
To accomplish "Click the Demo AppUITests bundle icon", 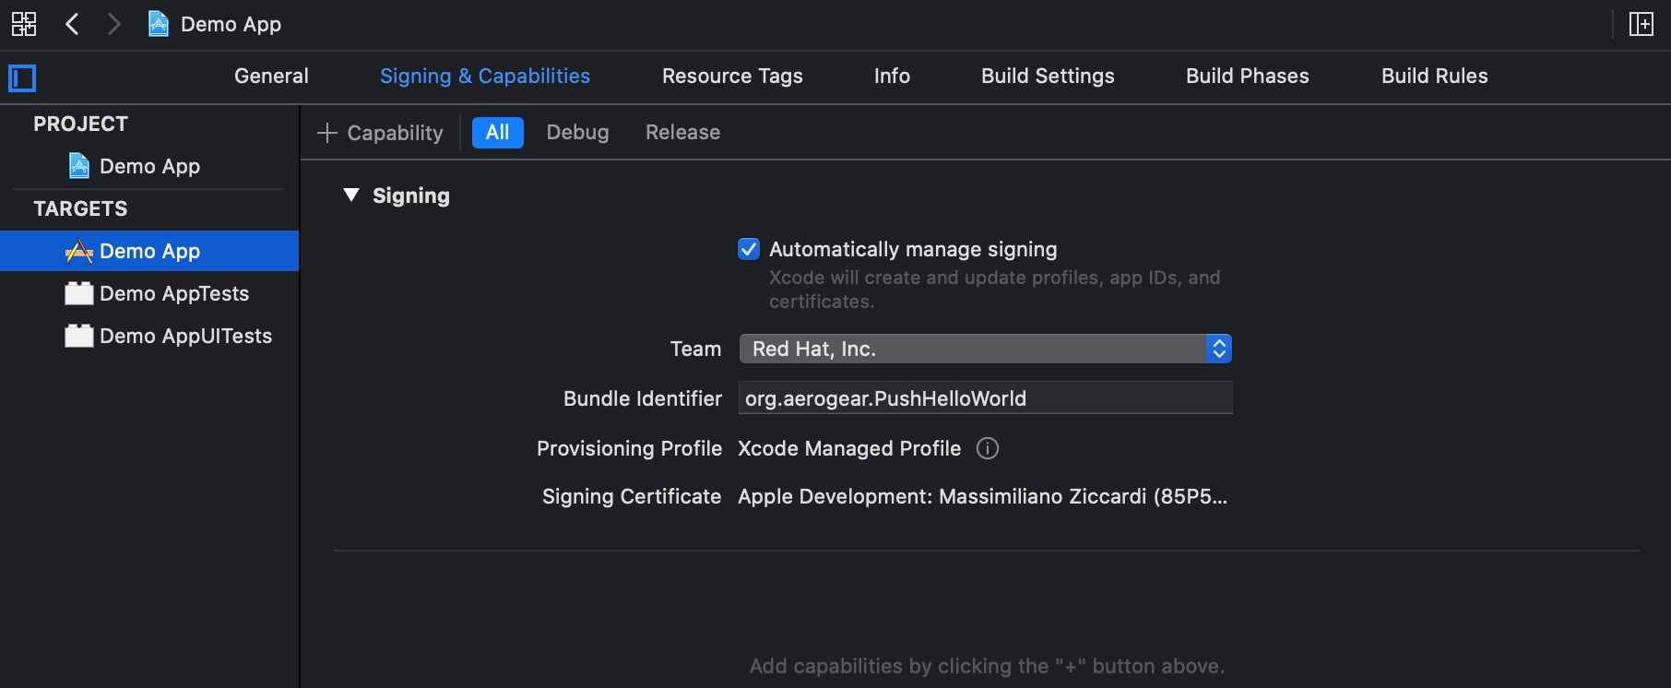I will 79,336.
